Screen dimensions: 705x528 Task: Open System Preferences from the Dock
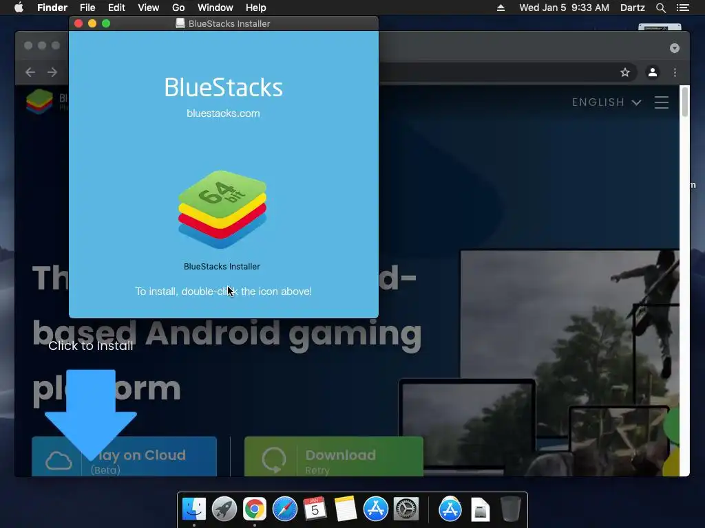click(x=406, y=509)
